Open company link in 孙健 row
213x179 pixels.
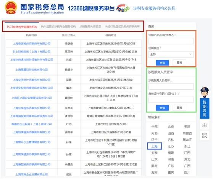32,154
